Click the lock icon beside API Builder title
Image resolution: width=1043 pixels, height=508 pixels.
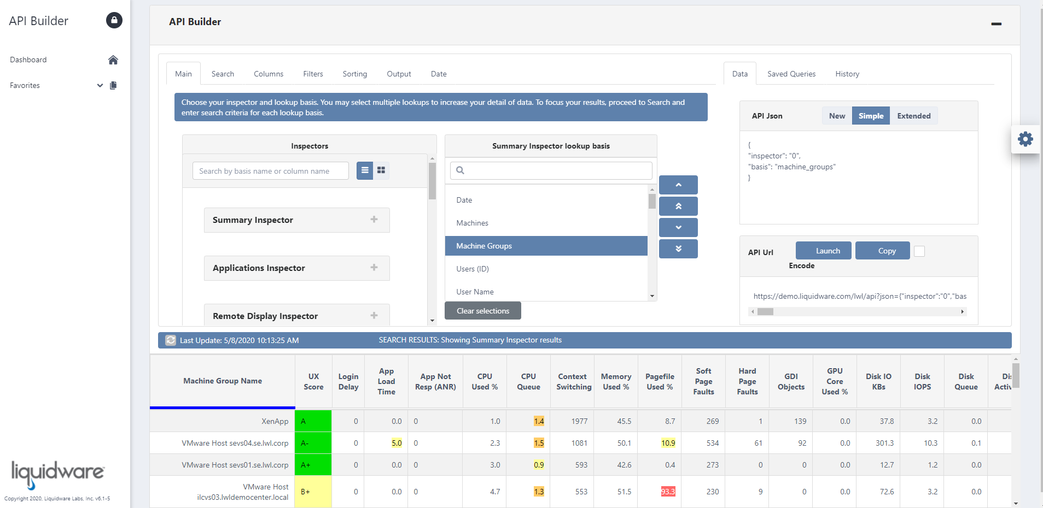pos(114,20)
